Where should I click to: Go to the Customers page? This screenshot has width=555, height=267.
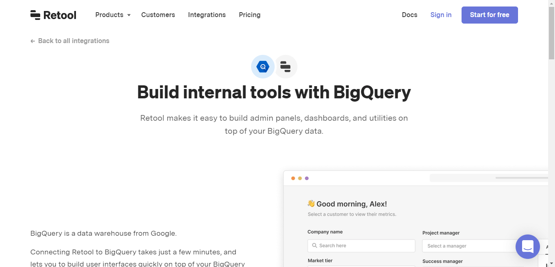point(158,15)
